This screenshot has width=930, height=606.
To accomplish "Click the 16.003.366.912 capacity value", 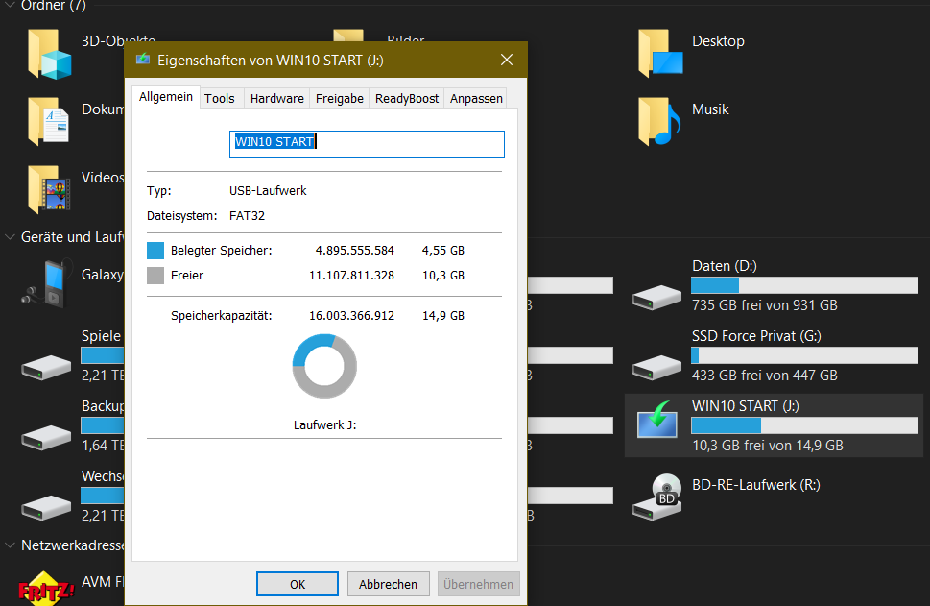I will (351, 316).
